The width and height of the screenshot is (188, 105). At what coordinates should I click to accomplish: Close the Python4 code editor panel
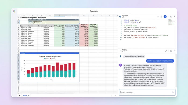pos(175,17)
